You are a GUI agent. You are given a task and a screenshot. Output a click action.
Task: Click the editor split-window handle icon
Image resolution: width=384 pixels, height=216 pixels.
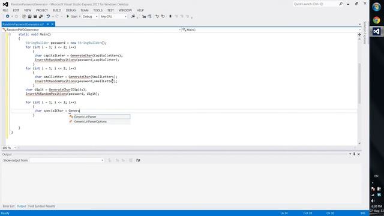[359, 35]
